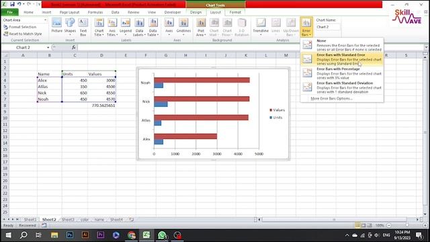Choose Error Bars with Standard Error
Viewport: 430px width, 242px height.
pyautogui.click(x=342, y=59)
